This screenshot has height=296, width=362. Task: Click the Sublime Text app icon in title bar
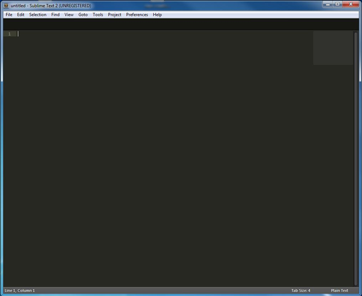pos(6,5)
